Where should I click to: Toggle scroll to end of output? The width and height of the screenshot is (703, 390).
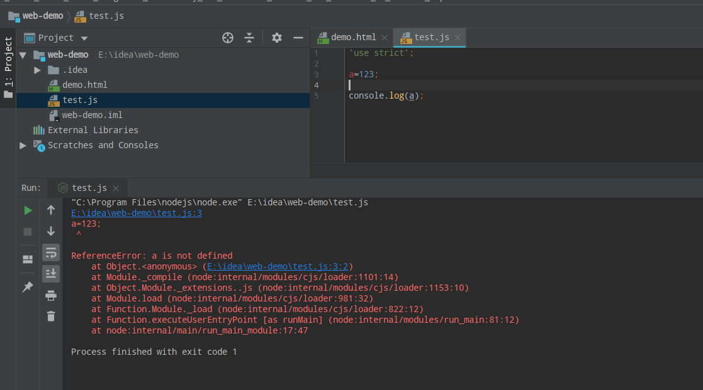click(51, 273)
